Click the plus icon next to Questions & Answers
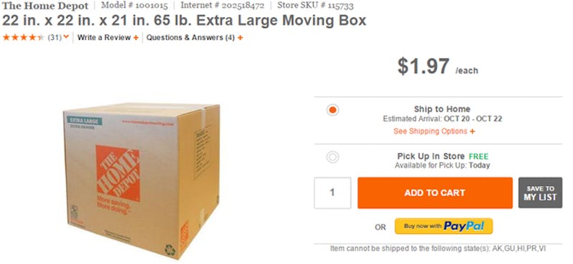Image resolution: width=573 pixels, height=264 pixels. (x=240, y=38)
